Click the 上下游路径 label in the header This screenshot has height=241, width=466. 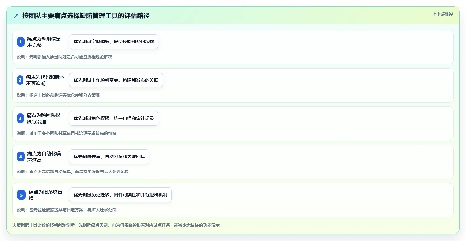click(x=442, y=14)
